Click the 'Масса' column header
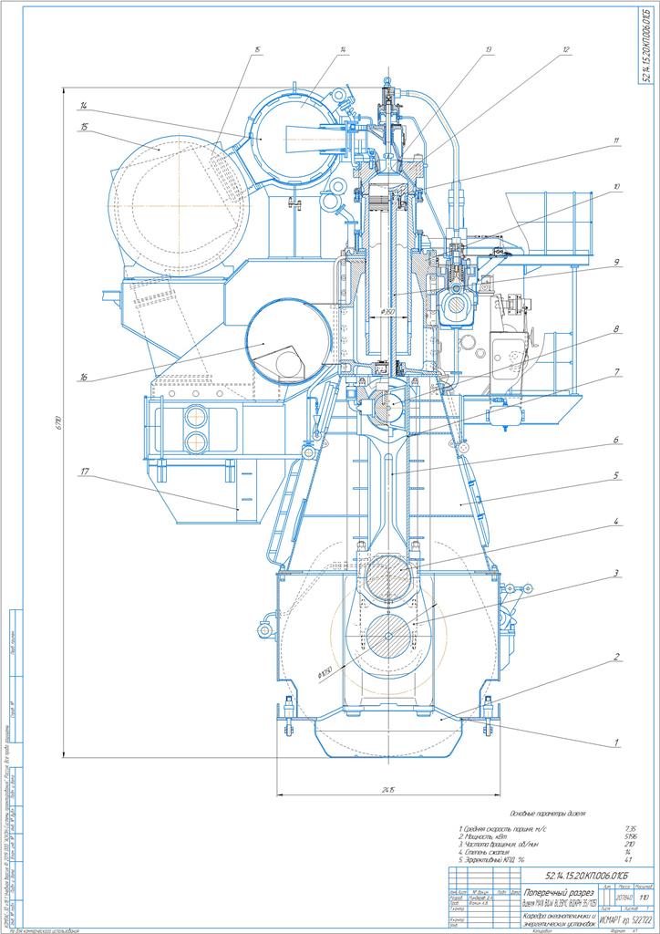The width and height of the screenshot is (660, 934). (x=624, y=887)
